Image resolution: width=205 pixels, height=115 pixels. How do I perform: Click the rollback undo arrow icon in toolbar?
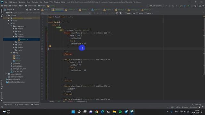[x=195, y=6]
